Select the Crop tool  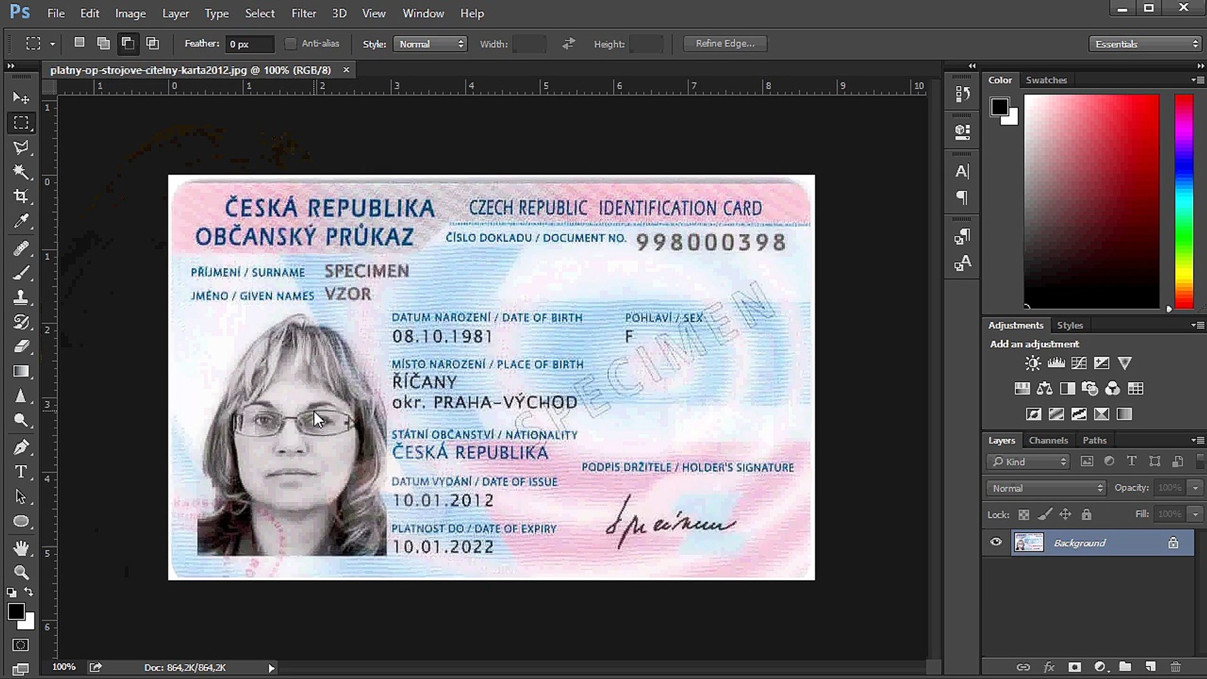(x=21, y=196)
